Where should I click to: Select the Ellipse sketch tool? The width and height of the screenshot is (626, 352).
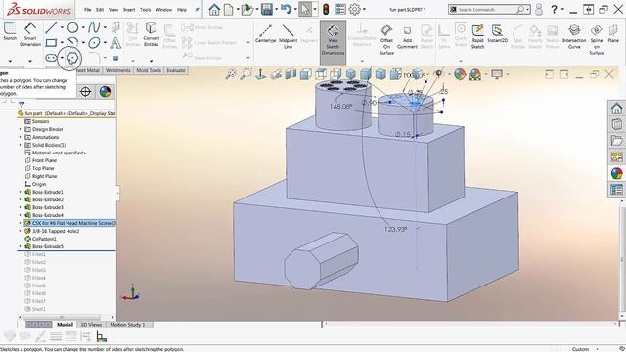coord(94,43)
